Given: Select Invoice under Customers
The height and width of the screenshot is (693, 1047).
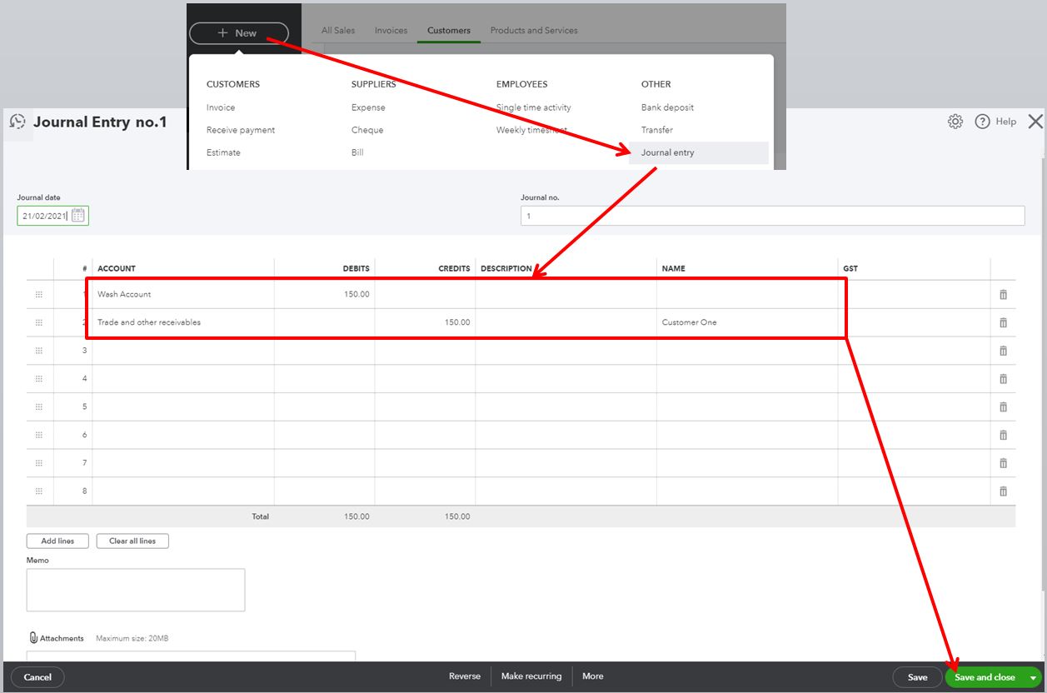Looking at the screenshot, I should coord(221,107).
